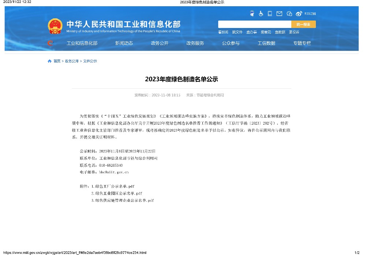This screenshot has height=255, width=366.
Task: Click the home icon in breadcrumb
Action: 50,61
